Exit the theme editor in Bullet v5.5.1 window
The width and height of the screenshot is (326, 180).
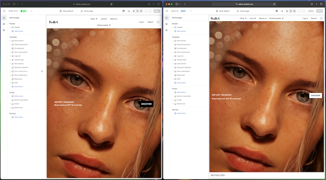coord(4,11)
